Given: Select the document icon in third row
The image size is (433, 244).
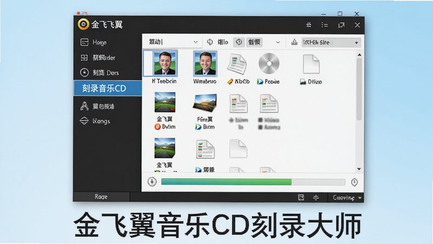Looking at the screenshot, I should click(x=205, y=149).
